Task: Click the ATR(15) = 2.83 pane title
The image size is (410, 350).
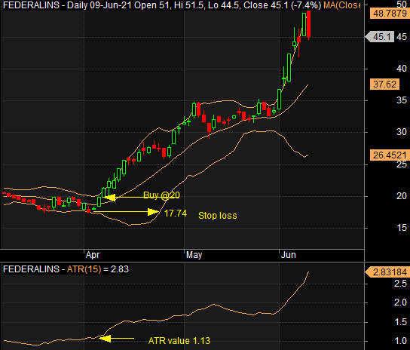Action: [x=66, y=269]
